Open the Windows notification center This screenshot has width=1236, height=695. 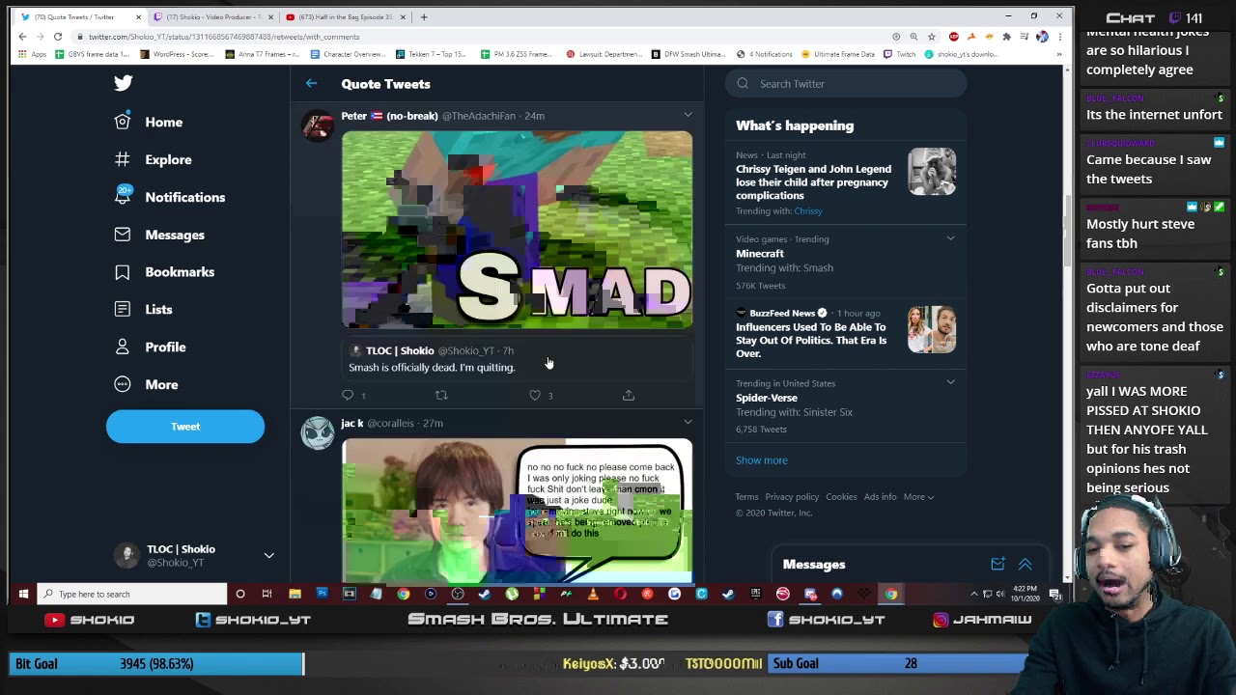point(1054,594)
